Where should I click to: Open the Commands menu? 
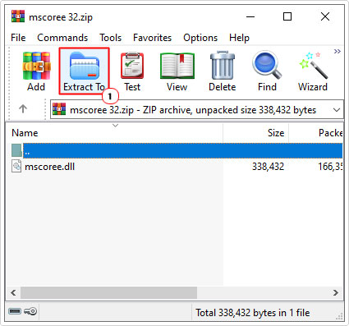(62, 38)
